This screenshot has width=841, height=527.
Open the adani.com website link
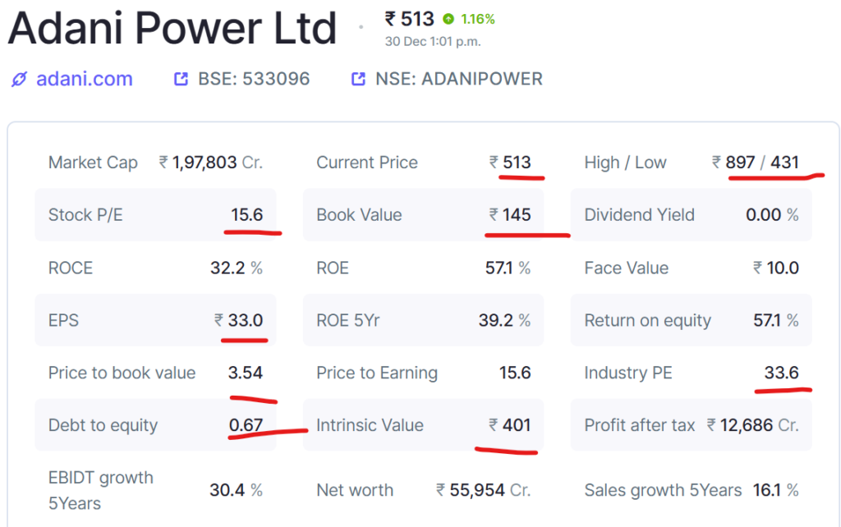84,79
